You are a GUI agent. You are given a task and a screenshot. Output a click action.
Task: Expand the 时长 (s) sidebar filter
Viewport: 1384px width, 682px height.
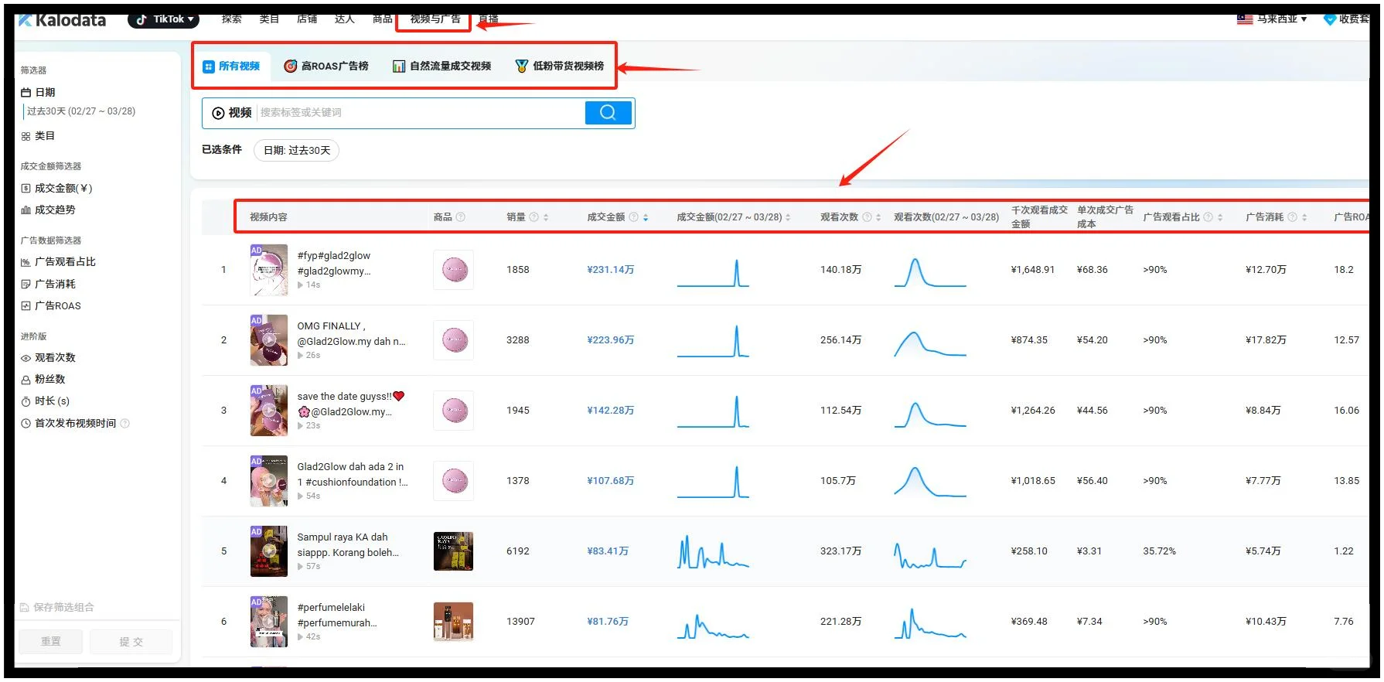pos(45,401)
